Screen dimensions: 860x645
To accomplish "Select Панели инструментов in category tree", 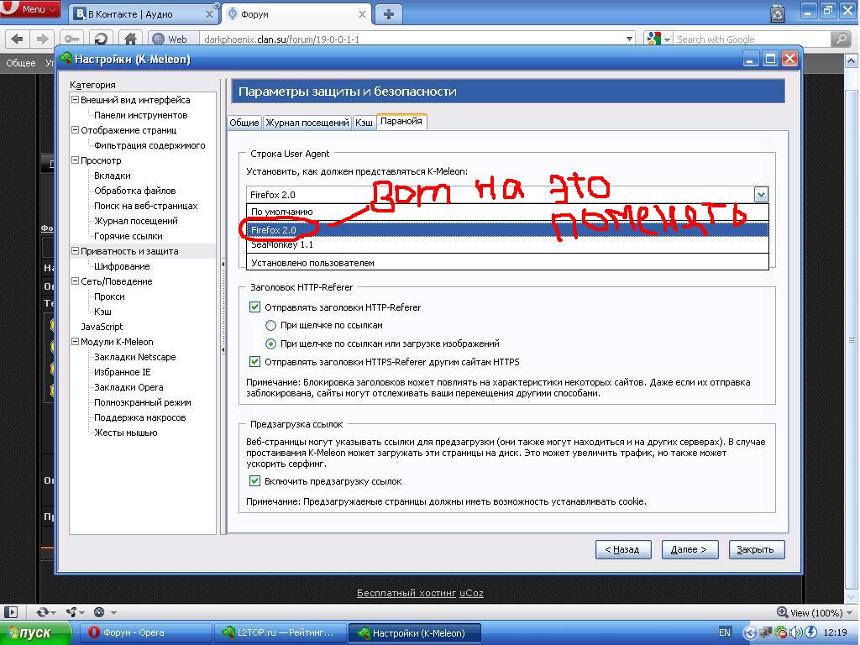I will [x=141, y=115].
